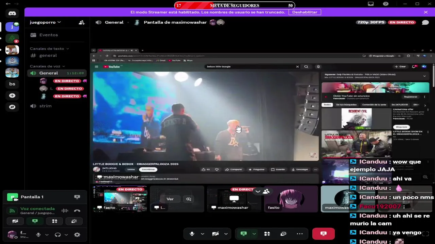Collapse Canales de texto category
435x244 pixels.
49,49
